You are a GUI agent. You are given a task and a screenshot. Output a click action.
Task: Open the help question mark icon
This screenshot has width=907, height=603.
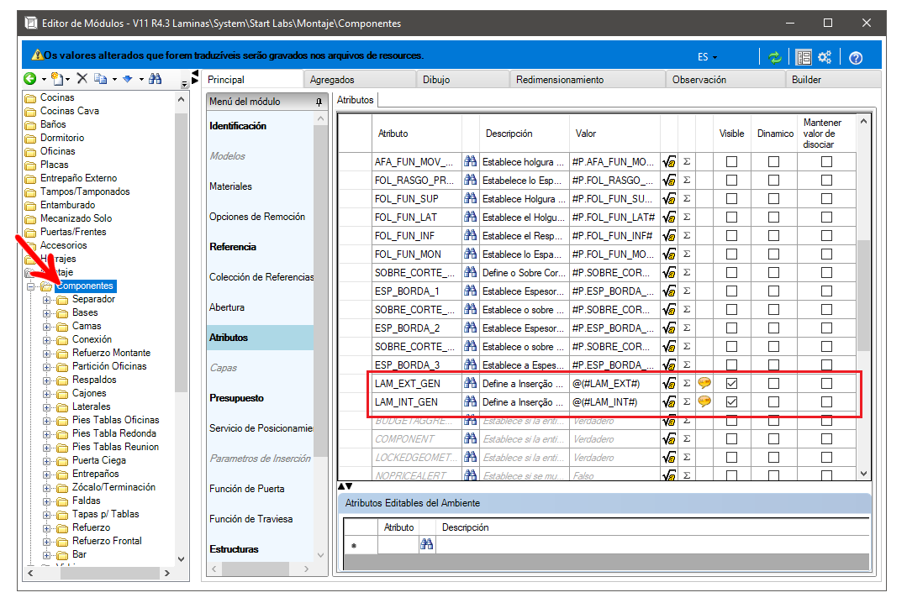[856, 58]
